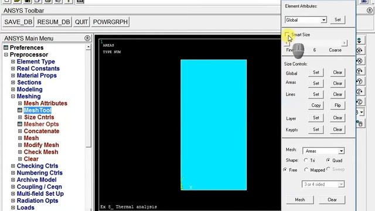Click the Flip button in MeshTool
Image resolution: width=375 pixels, height=211 pixels.
coord(337,105)
